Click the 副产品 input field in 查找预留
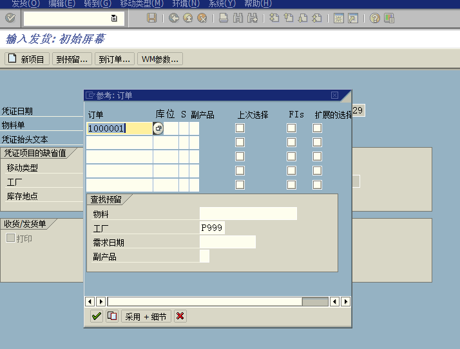 [204, 256]
